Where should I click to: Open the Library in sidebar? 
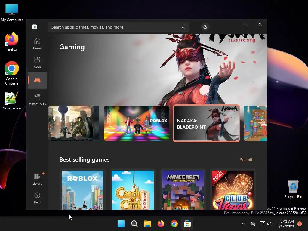pos(37,179)
